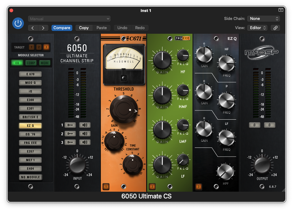This screenshot has width=293, height=211.
Task: Toggle the speaker listen icon for slot 2
Action: click(x=85, y=134)
